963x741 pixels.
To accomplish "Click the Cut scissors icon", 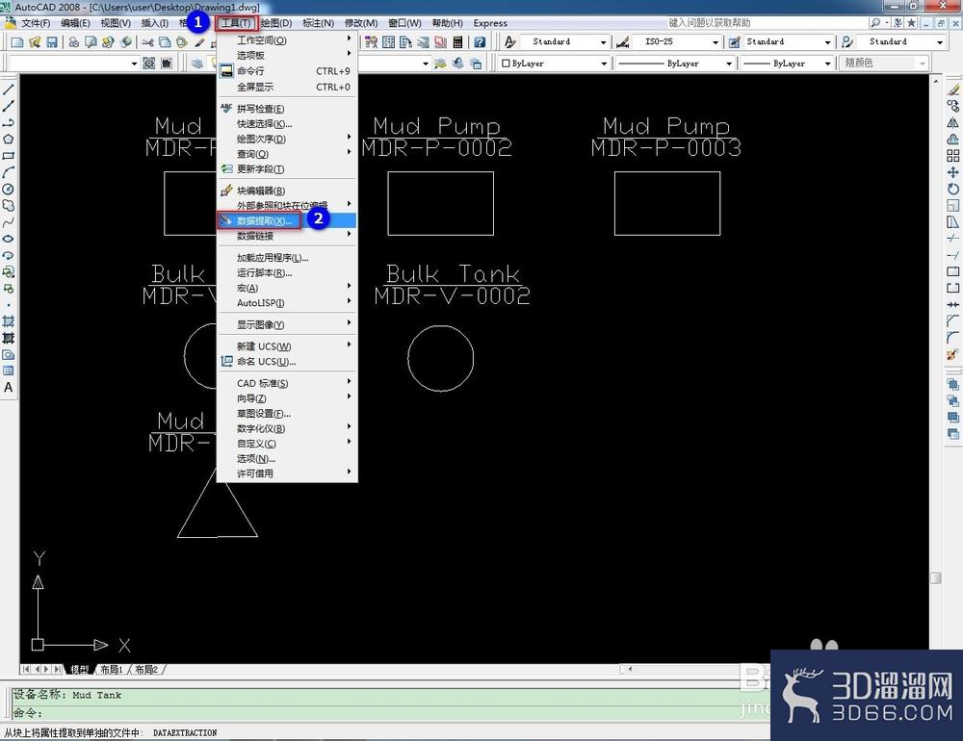I will tap(148, 42).
